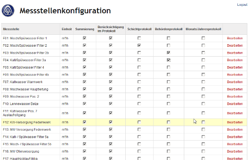Enable Behördenprotokoll for F06 row
Image resolution: width=249 pixels, height=160 pixels.
click(x=168, y=74)
